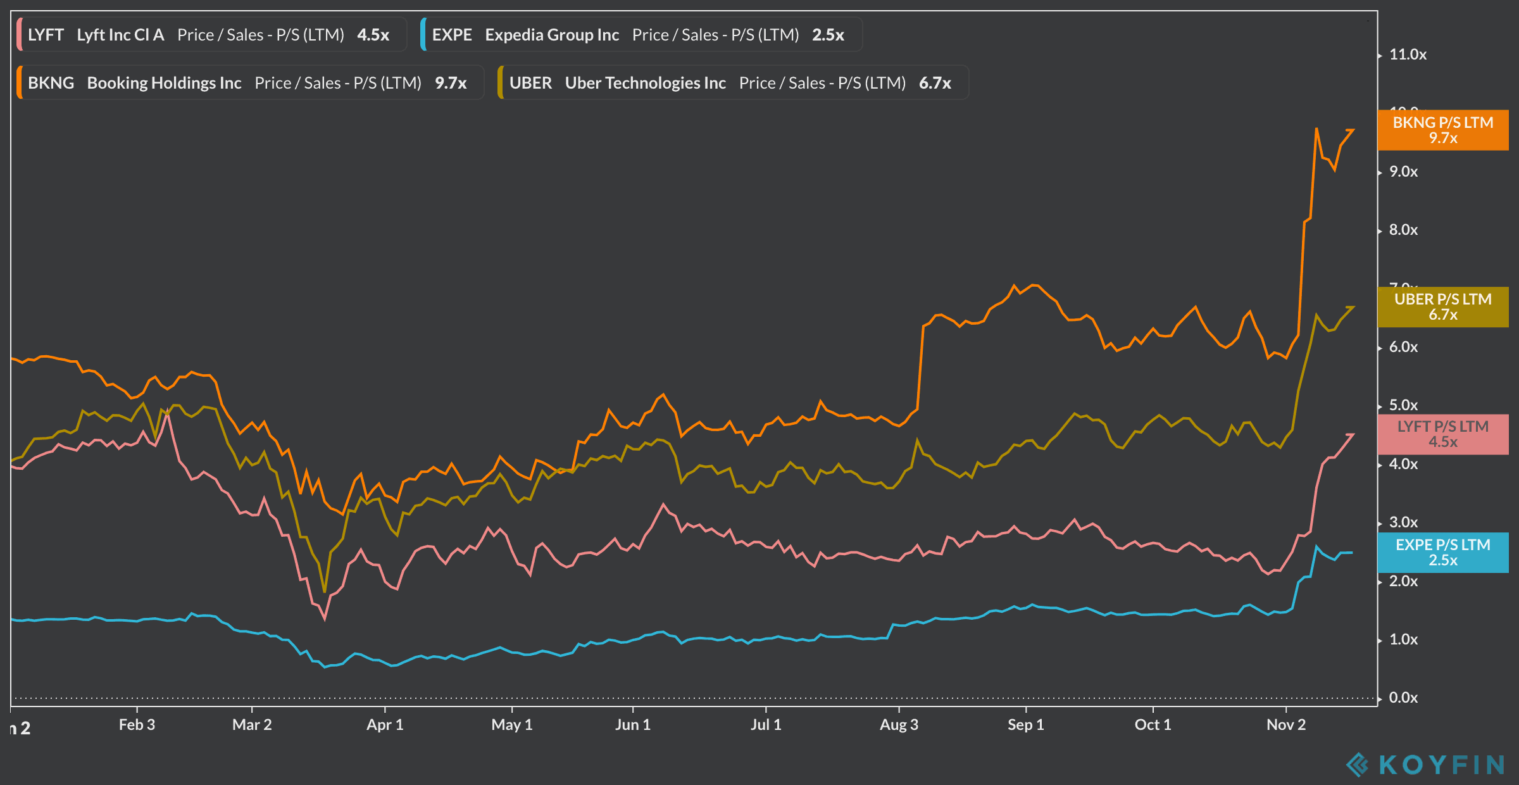Click the 3.0x y-axis label
This screenshot has height=785, width=1519.
tap(1404, 522)
